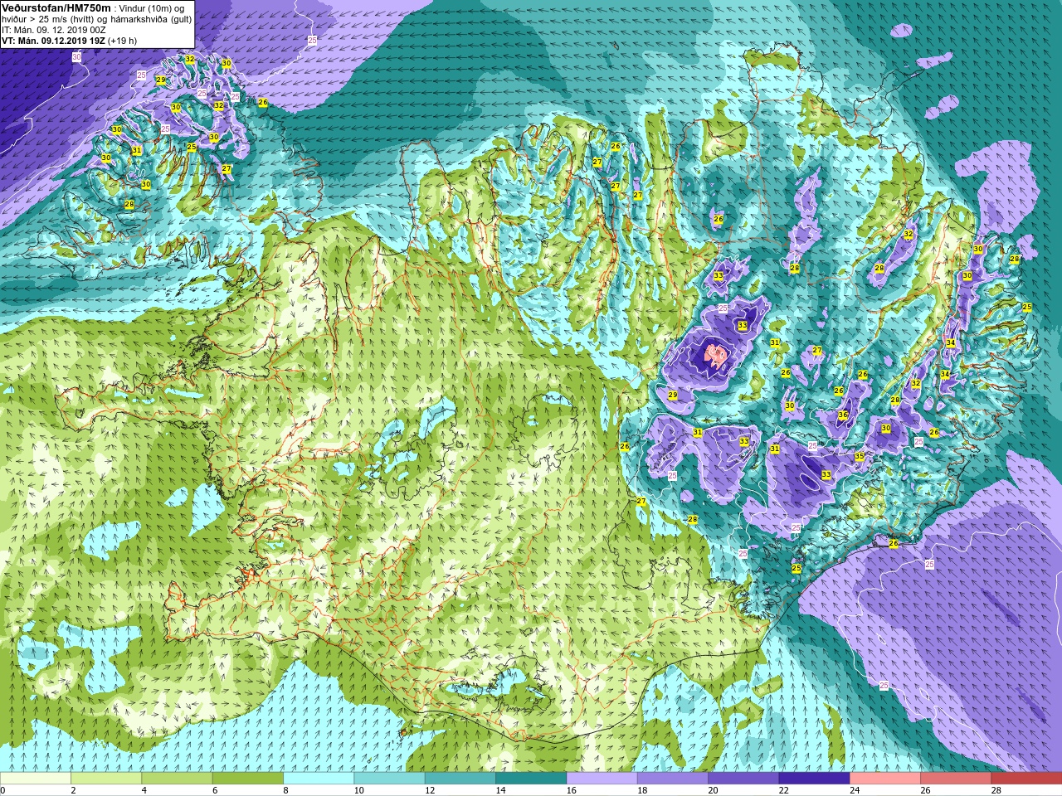Select the 2–4 m/s light green legend swatch

point(106,779)
